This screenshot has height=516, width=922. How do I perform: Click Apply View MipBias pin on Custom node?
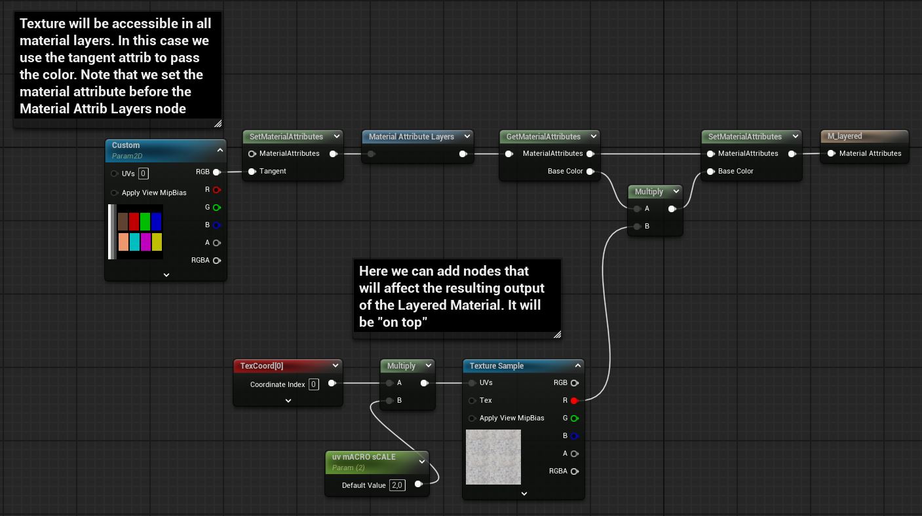(115, 193)
